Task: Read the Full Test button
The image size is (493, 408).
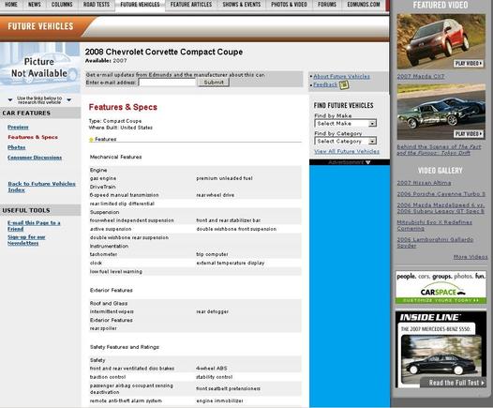Action: [453, 383]
